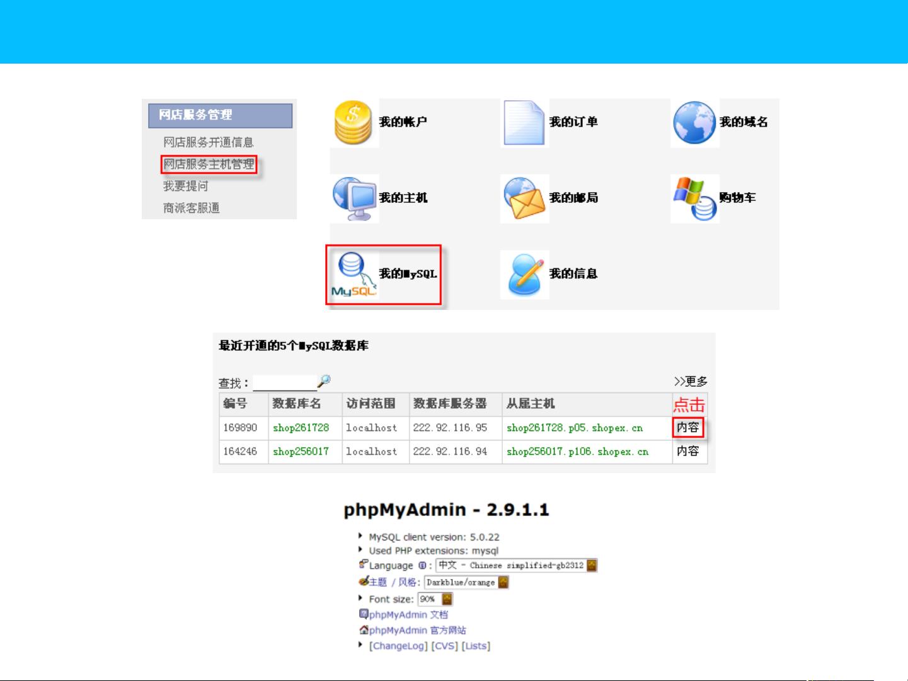Open the 我的域名 globe icon
This screenshot has height=681, width=908.
click(x=694, y=123)
